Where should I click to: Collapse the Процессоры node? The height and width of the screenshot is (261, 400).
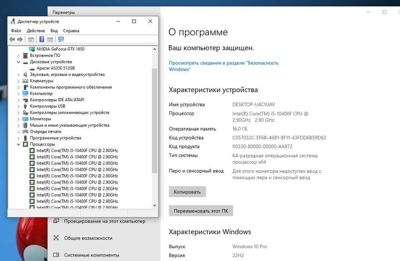click(18, 144)
